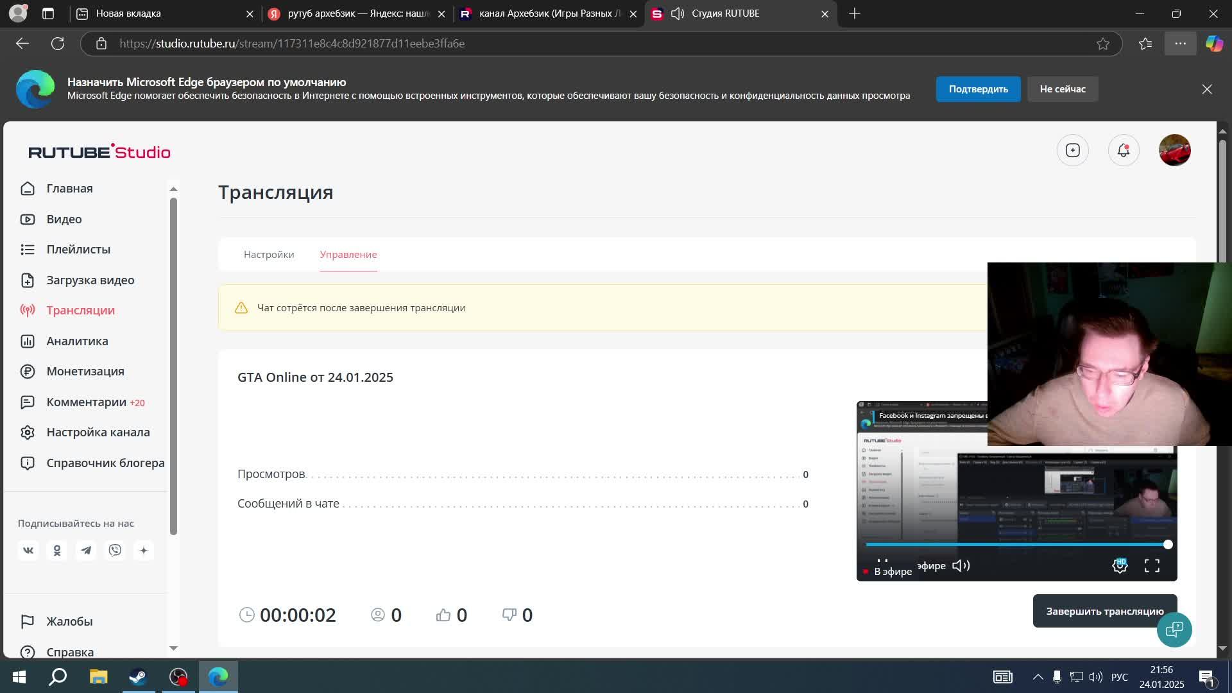The image size is (1232, 693).
Task: Open the Viber social link
Action: pos(115,551)
